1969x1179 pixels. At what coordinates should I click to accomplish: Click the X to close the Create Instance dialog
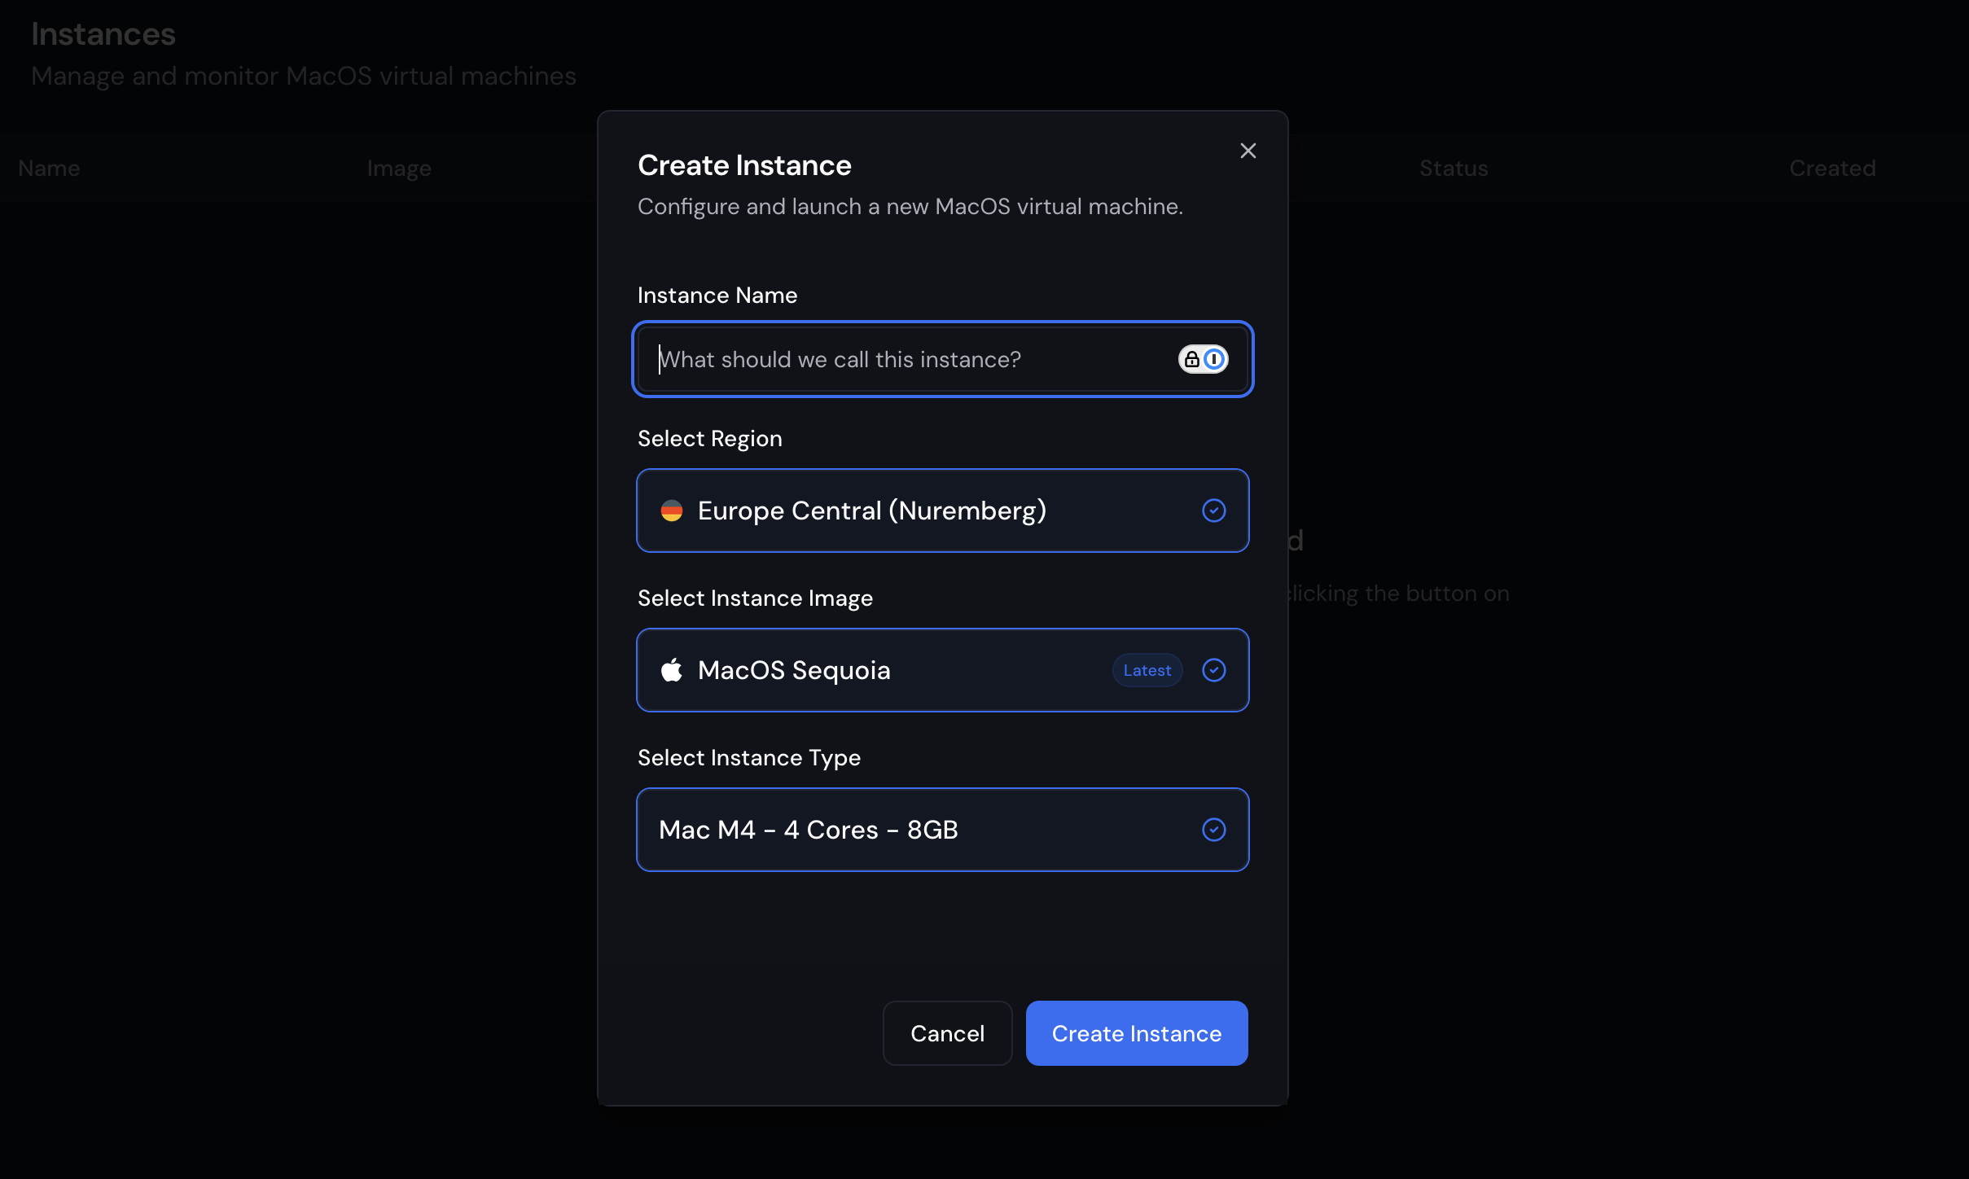click(1248, 150)
